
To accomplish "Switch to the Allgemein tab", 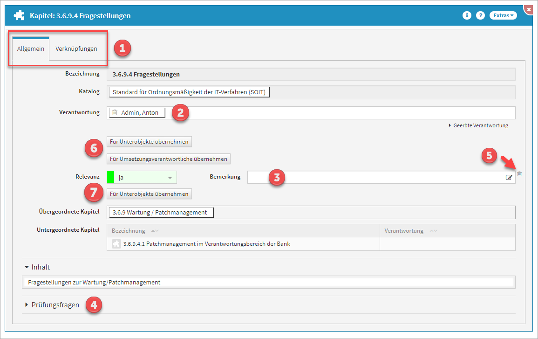I will [31, 49].
